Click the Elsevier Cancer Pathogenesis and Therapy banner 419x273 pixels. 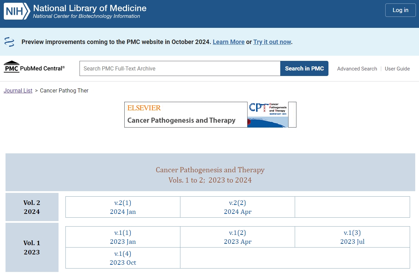click(186, 115)
